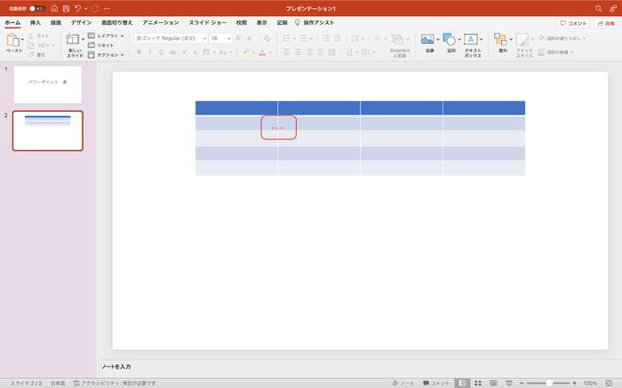Click fit slide to window icon

pyautogui.click(x=609, y=383)
